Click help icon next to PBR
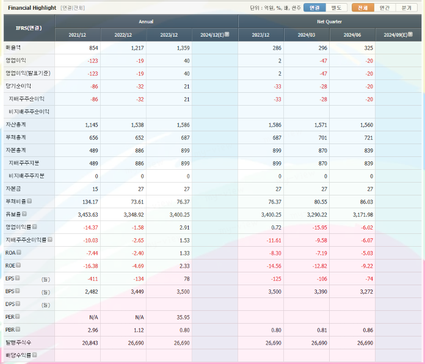Screen dimensions: 425x364 click(x=18, y=329)
